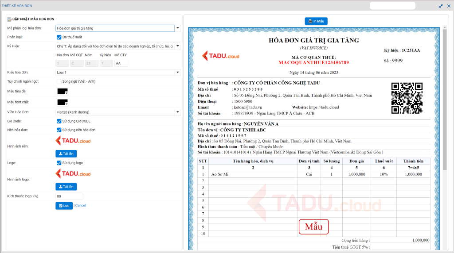This screenshot has width=454, height=253.
Task: Click the Cancel link
Action: point(81,206)
